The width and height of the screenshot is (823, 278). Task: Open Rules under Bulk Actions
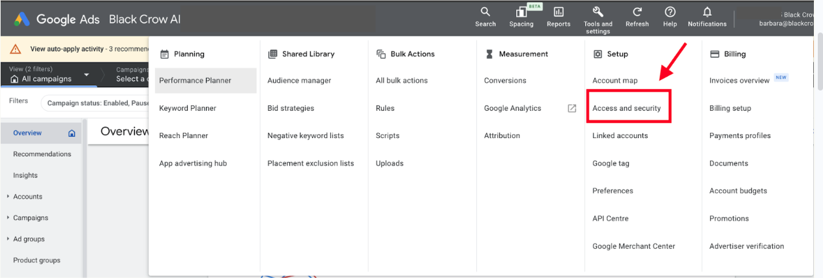pyautogui.click(x=385, y=108)
